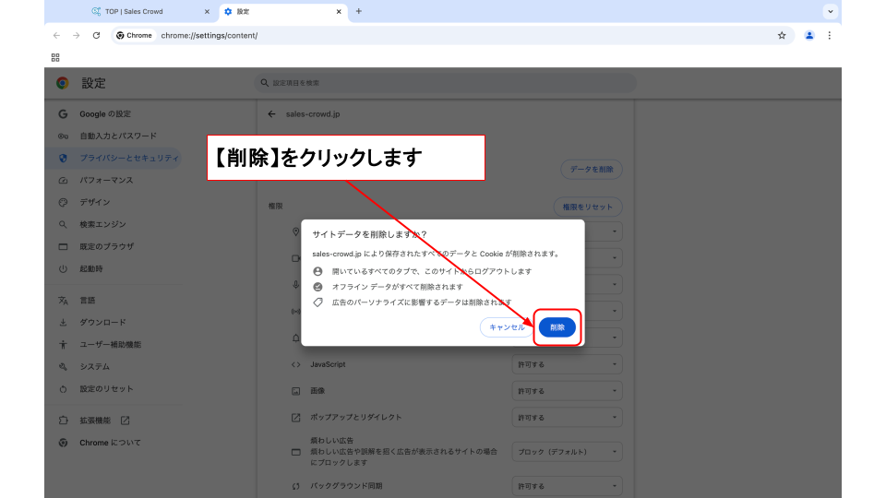This screenshot has height=498, width=886.
Task: Close the 設定 tab
Action: (340, 12)
